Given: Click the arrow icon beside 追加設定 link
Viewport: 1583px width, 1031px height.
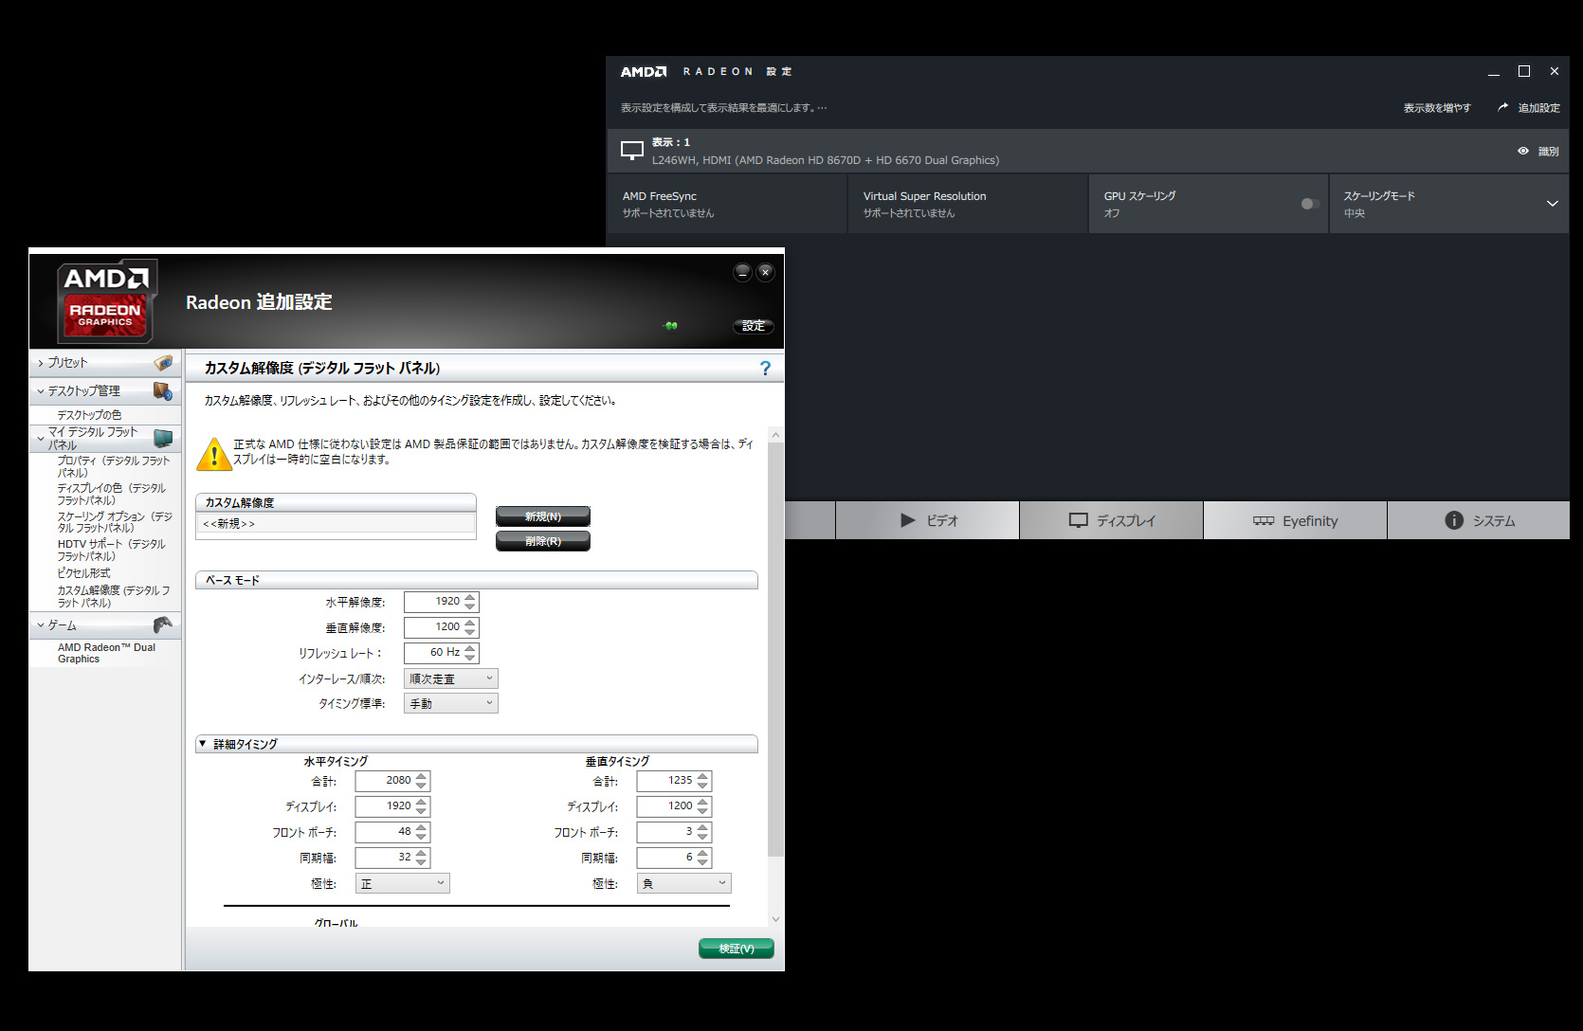Looking at the screenshot, I should [x=1502, y=107].
